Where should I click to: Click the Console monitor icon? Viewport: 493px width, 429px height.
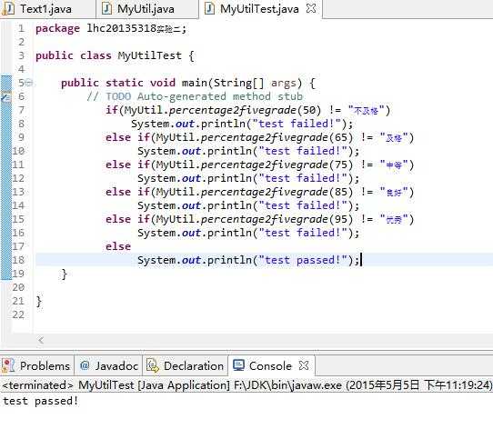coord(238,365)
